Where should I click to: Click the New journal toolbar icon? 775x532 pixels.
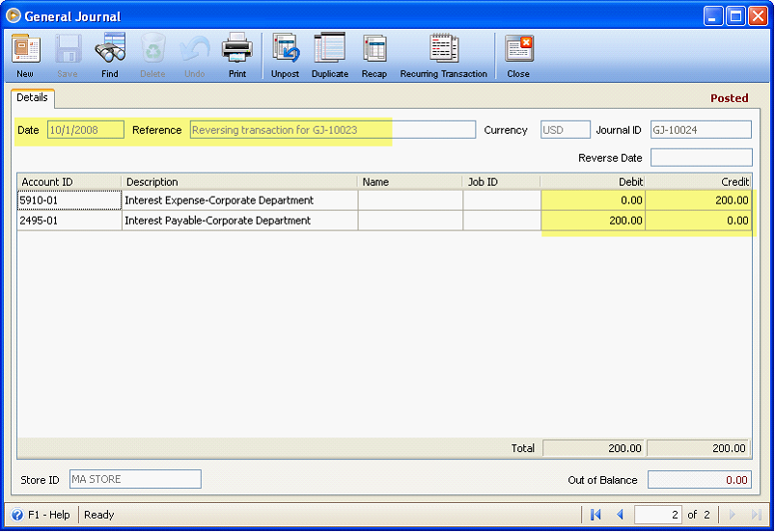(x=25, y=49)
